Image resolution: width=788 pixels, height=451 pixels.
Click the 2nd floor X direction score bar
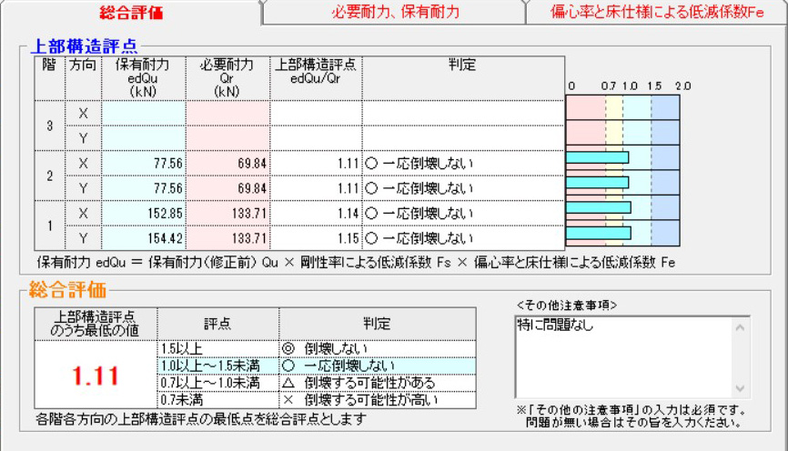[597, 157]
